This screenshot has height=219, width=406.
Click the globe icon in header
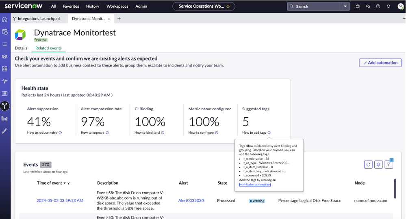click(358, 6)
